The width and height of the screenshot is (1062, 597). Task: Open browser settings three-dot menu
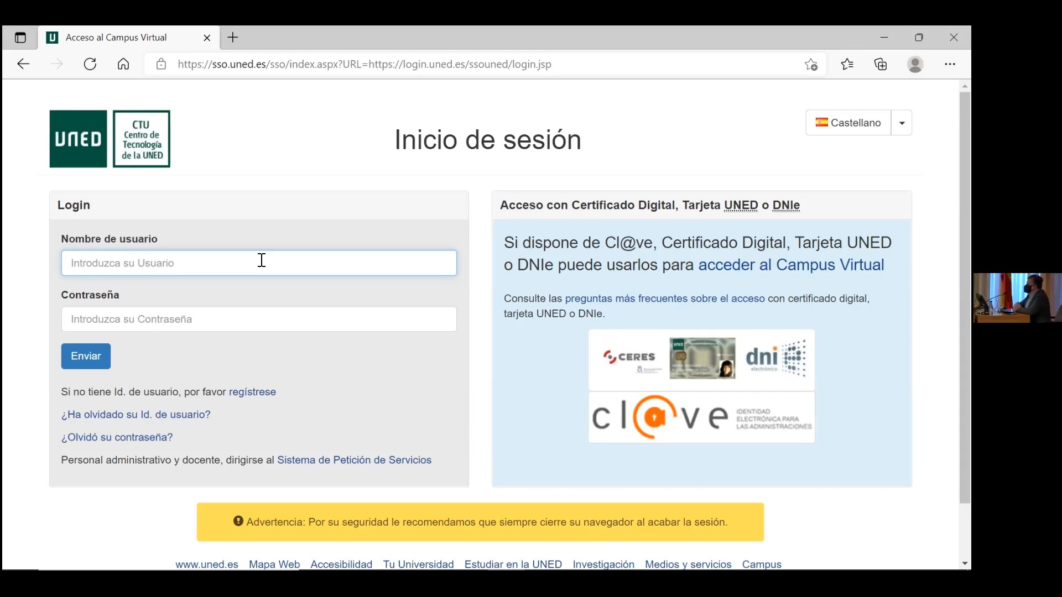[950, 64]
